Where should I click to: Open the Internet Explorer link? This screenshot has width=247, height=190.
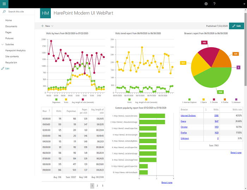[x=188, y=116]
